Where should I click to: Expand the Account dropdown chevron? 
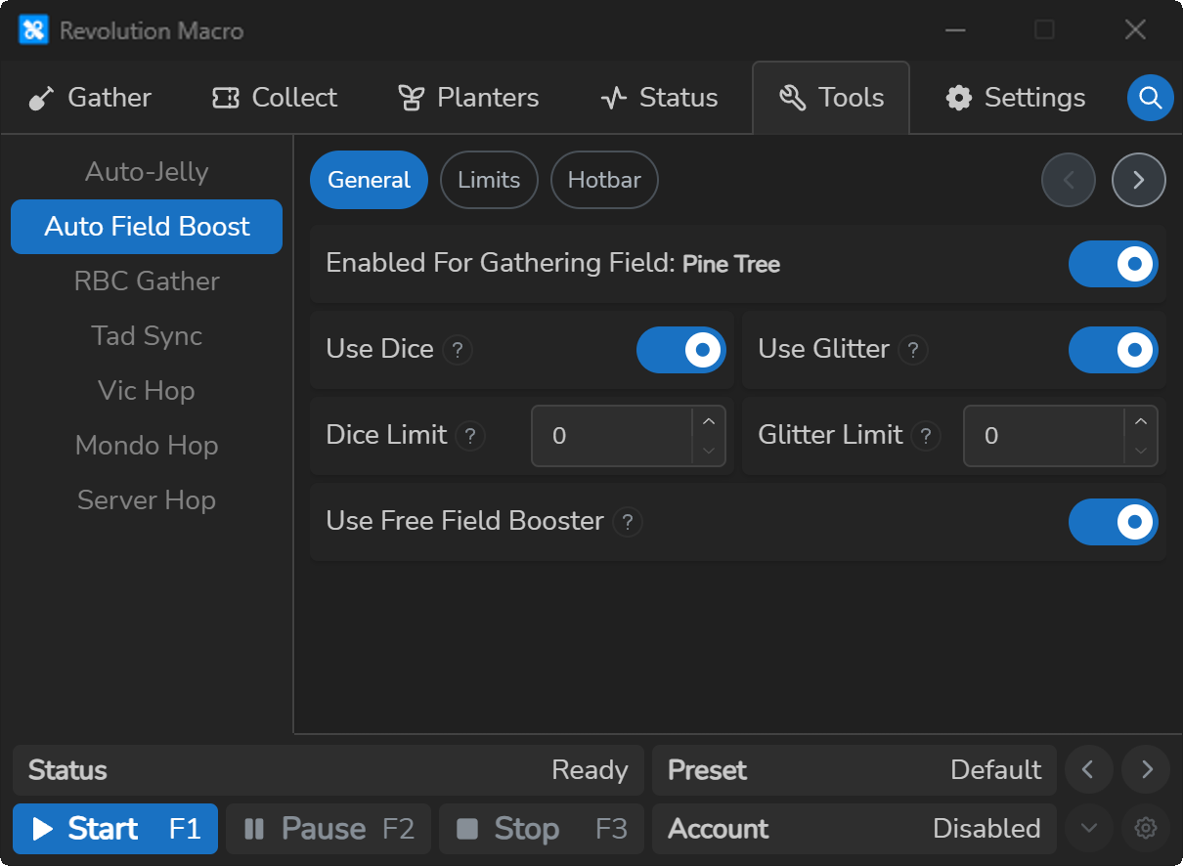click(1088, 829)
